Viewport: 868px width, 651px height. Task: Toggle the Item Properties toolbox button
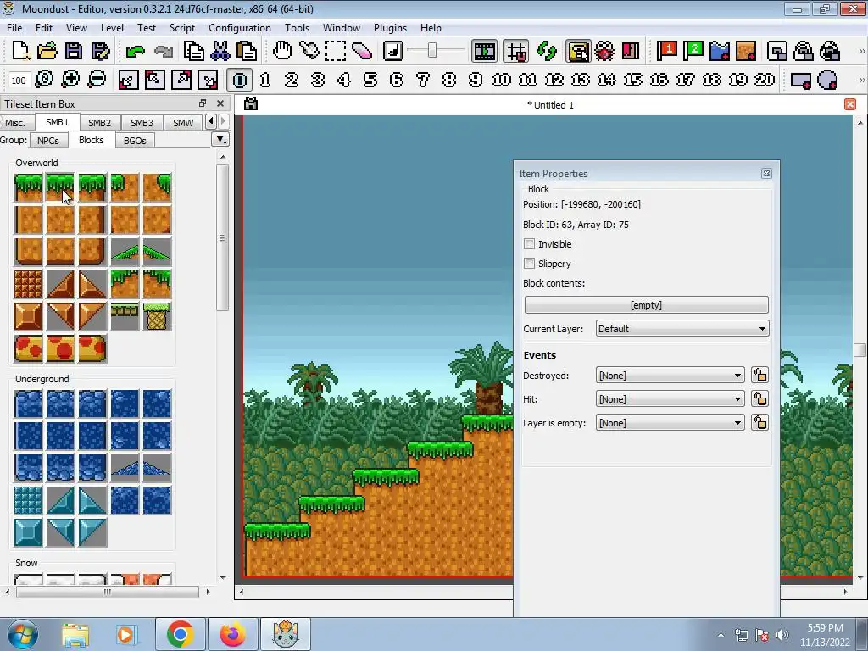578,52
